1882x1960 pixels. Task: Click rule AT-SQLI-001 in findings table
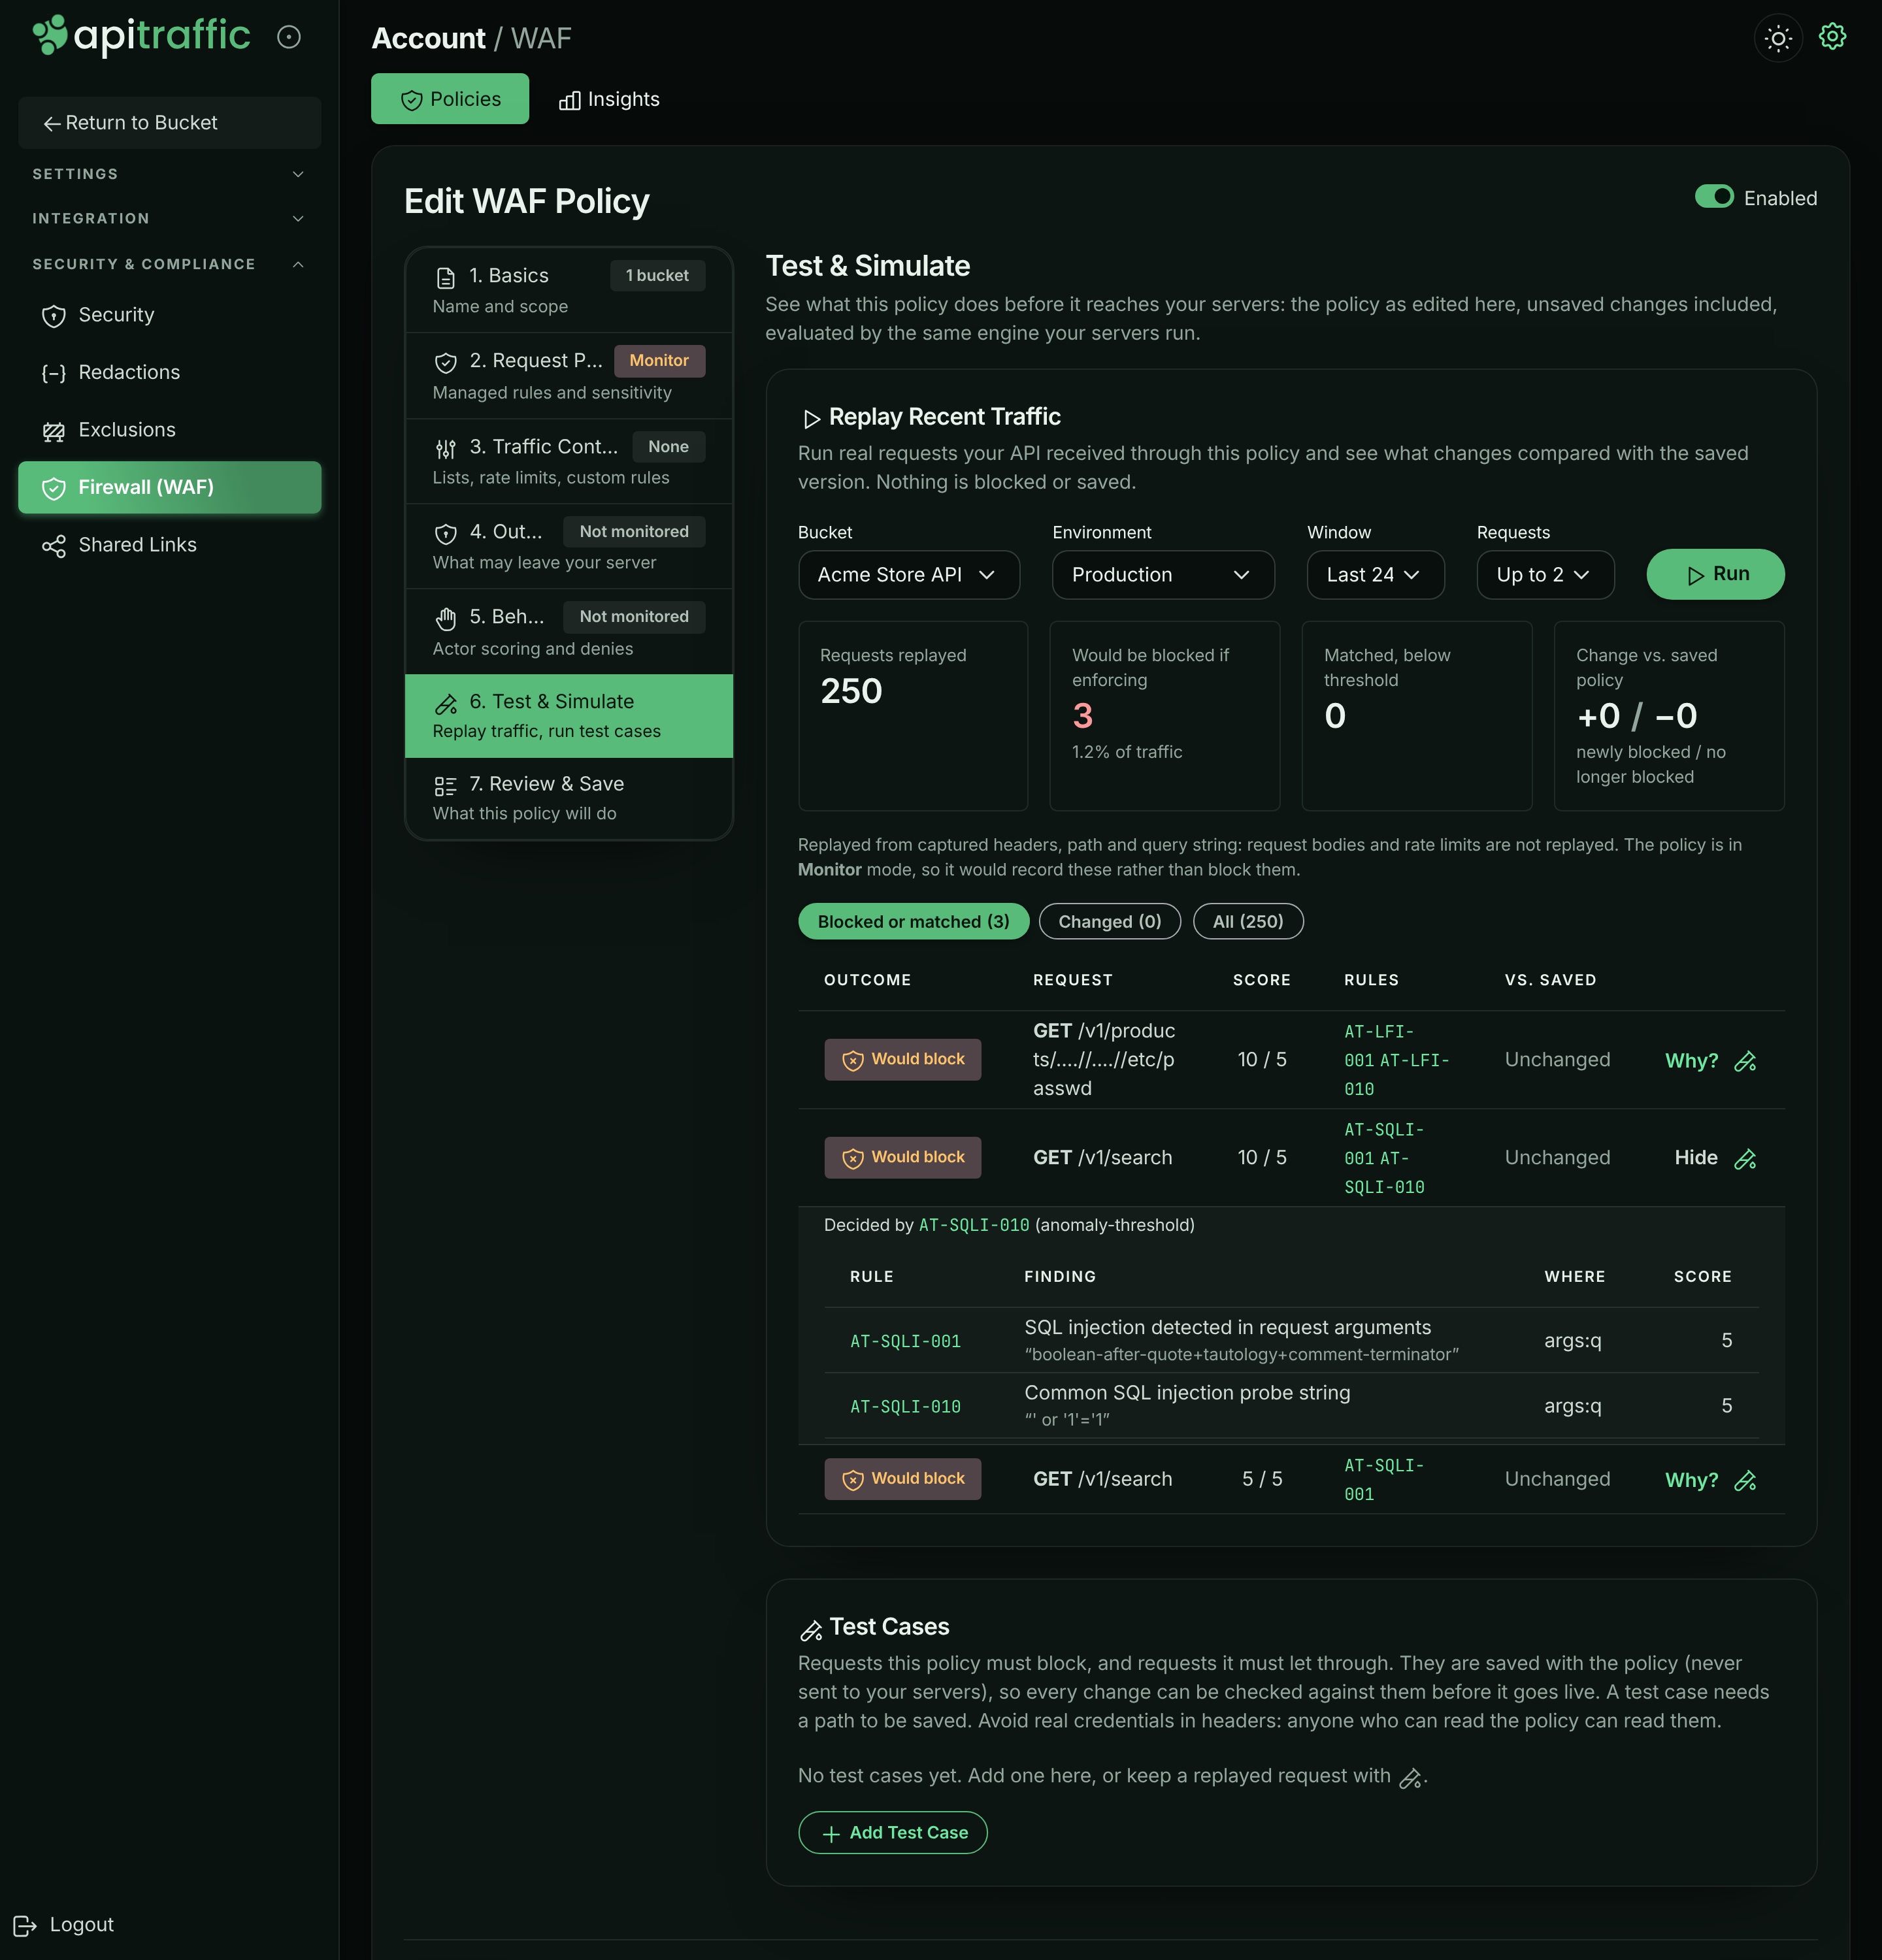[x=905, y=1341]
